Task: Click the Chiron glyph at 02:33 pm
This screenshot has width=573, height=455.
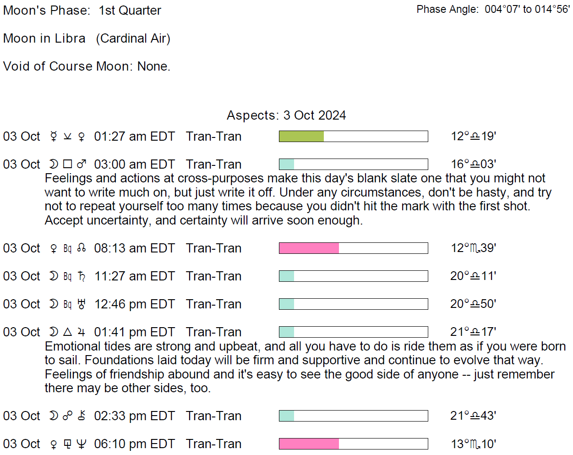Action: coord(82,416)
